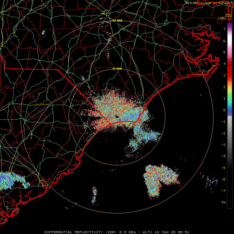The image size is (234, 234).
Task: Click the -5 value on the color scale
Action: [223, 168]
